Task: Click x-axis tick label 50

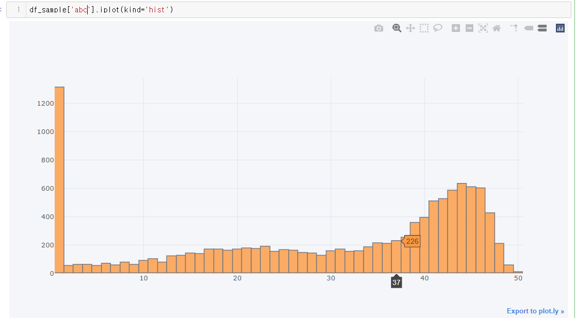Action: [518, 278]
